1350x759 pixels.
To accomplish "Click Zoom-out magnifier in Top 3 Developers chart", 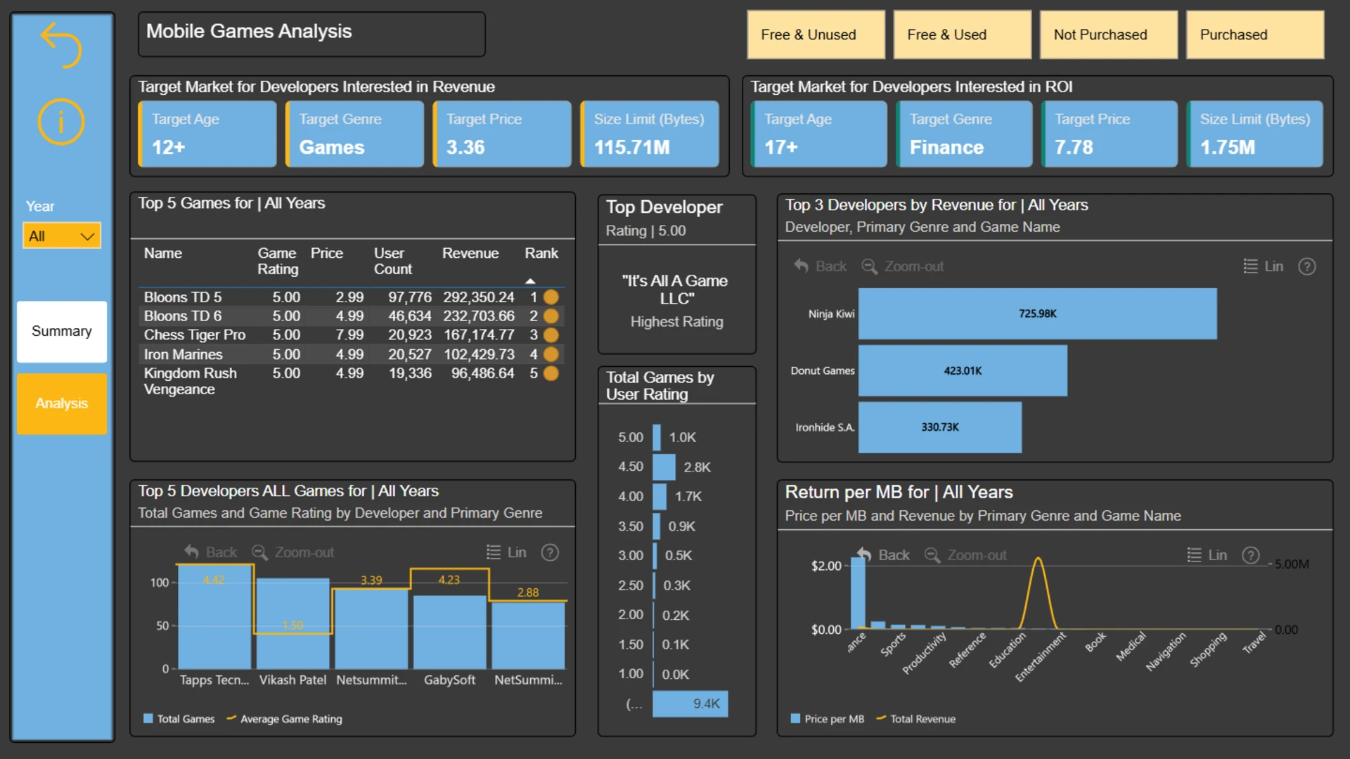I will (870, 266).
